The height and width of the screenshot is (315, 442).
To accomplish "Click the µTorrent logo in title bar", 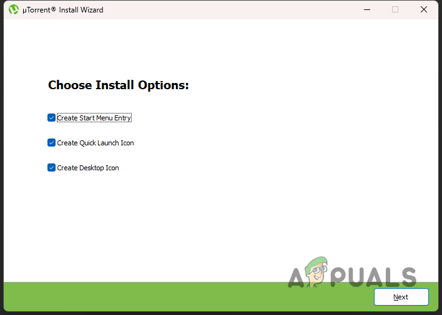I will [x=13, y=9].
